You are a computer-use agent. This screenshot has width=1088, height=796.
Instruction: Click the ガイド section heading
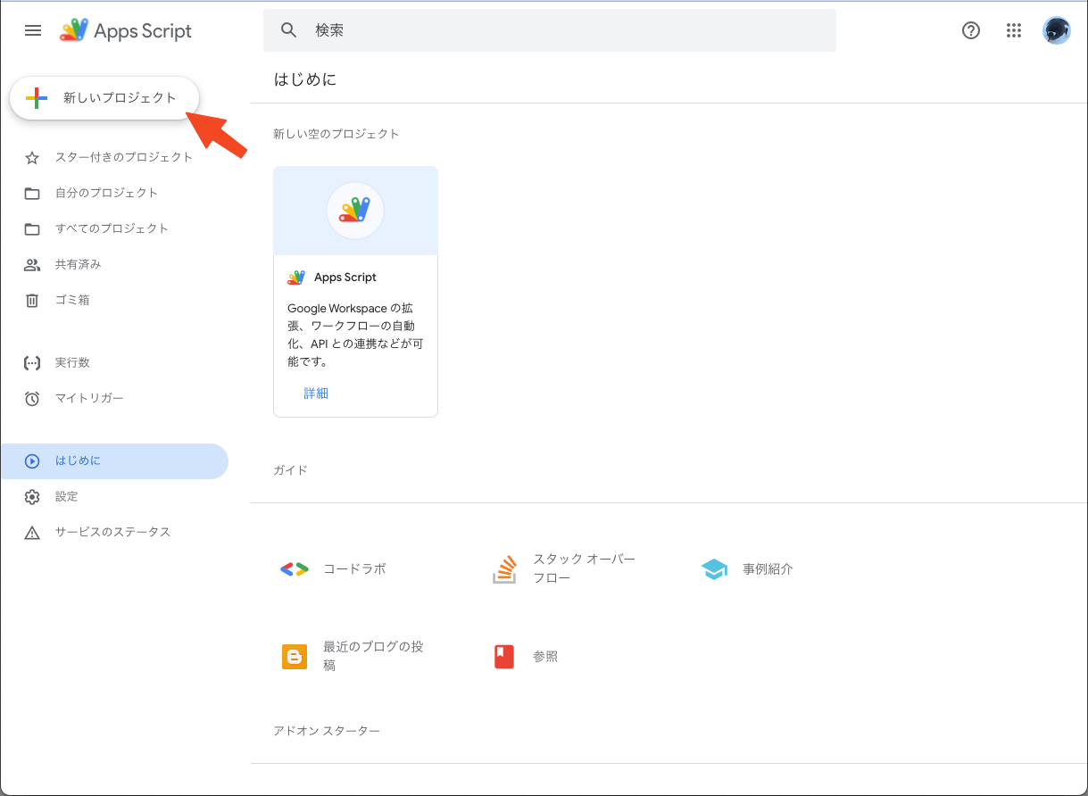point(290,469)
